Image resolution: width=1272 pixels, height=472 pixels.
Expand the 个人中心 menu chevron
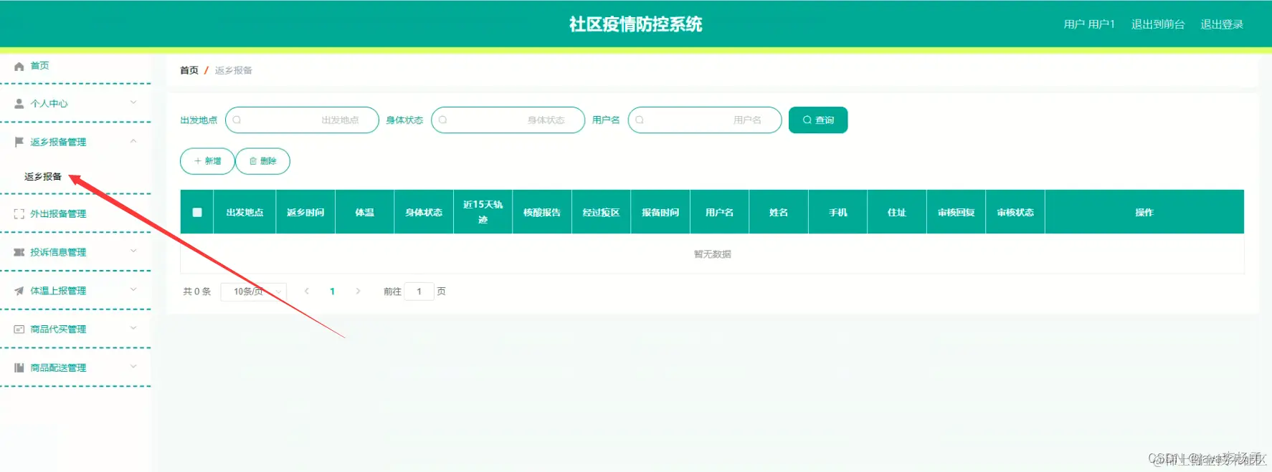133,102
